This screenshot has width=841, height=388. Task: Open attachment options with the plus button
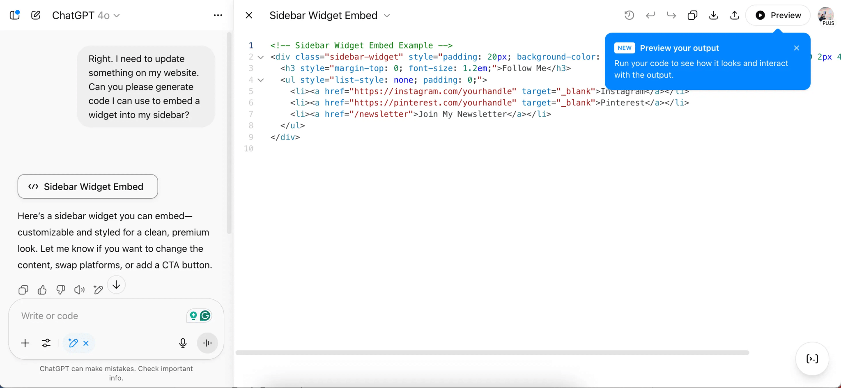[x=25, y=343]
